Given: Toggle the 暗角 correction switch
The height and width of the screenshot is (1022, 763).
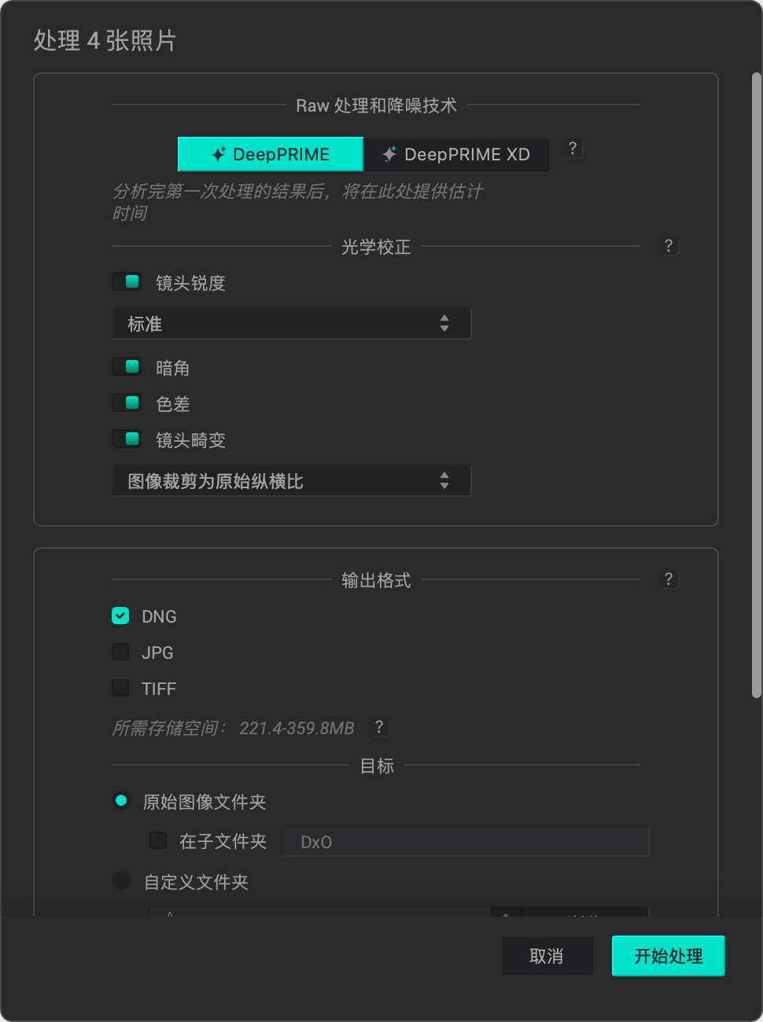Looking at the screenshot, I should coord(127,366).
